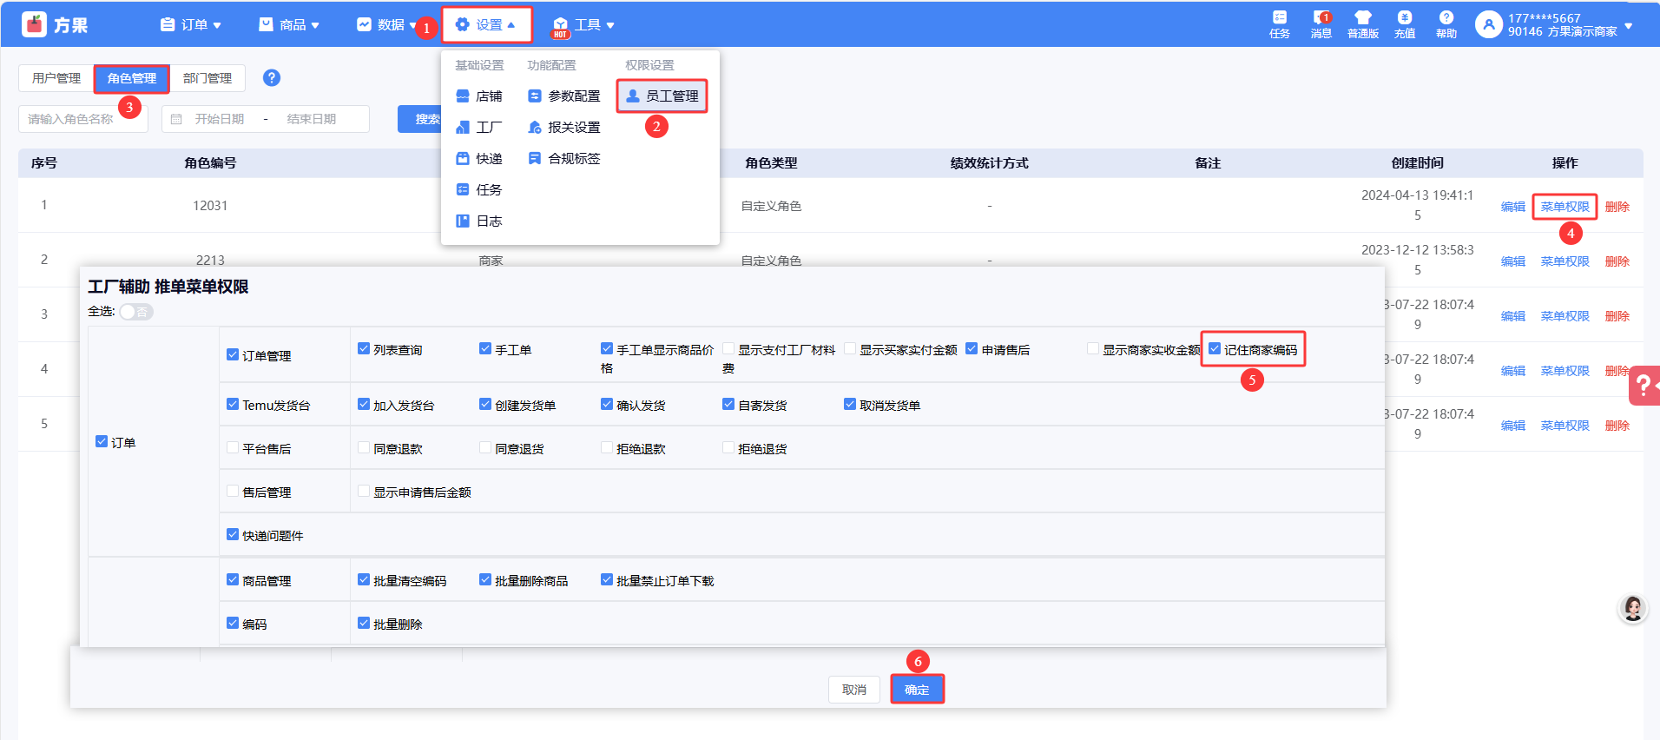The image size is (1660, 740).
Task: Select Employee Management menu item
Action: [662, 96]
